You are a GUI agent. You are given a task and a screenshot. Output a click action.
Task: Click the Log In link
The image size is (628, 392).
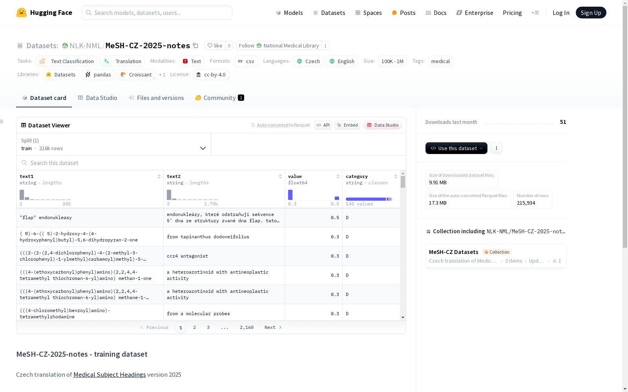(561, 13)
